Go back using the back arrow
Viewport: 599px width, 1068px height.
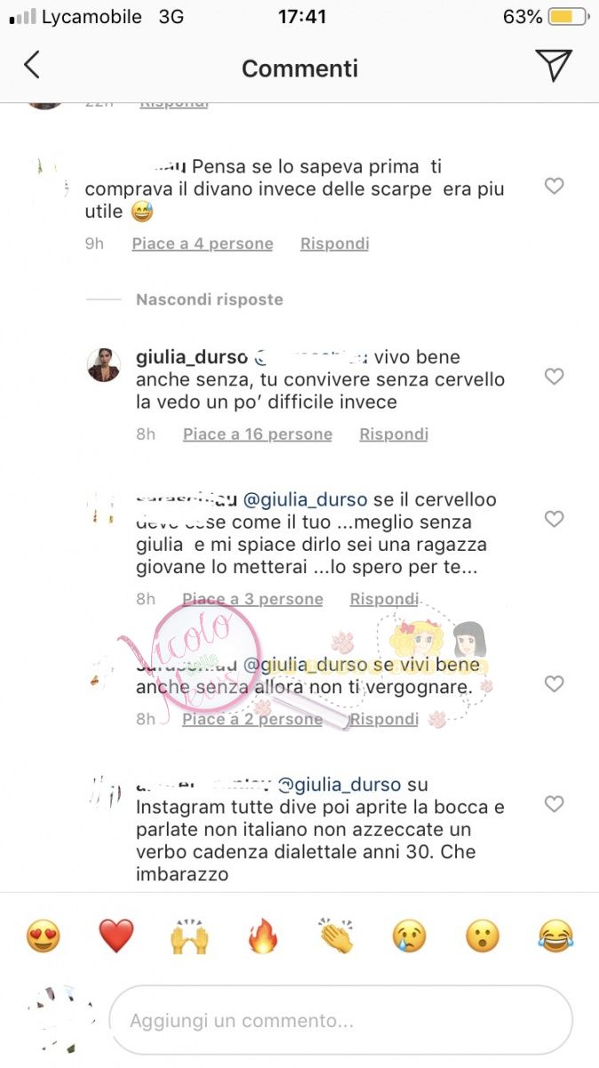coord(32,65)
